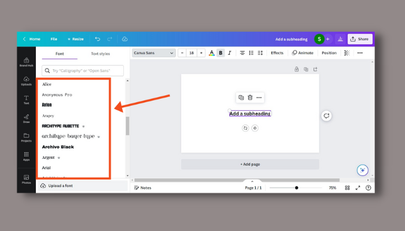
Task: Open the Uploads sidebar panel
Action: 27,81
